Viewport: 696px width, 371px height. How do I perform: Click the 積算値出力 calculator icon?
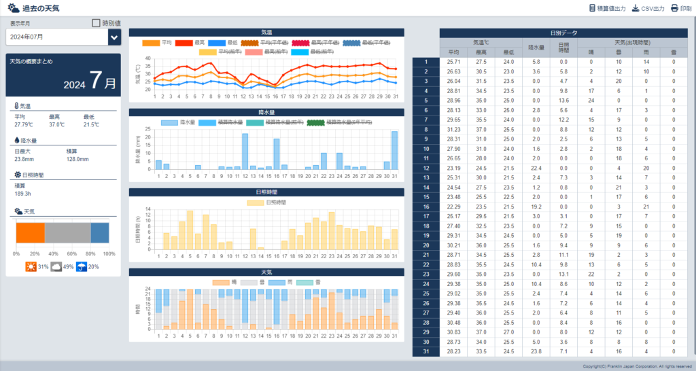592,8
